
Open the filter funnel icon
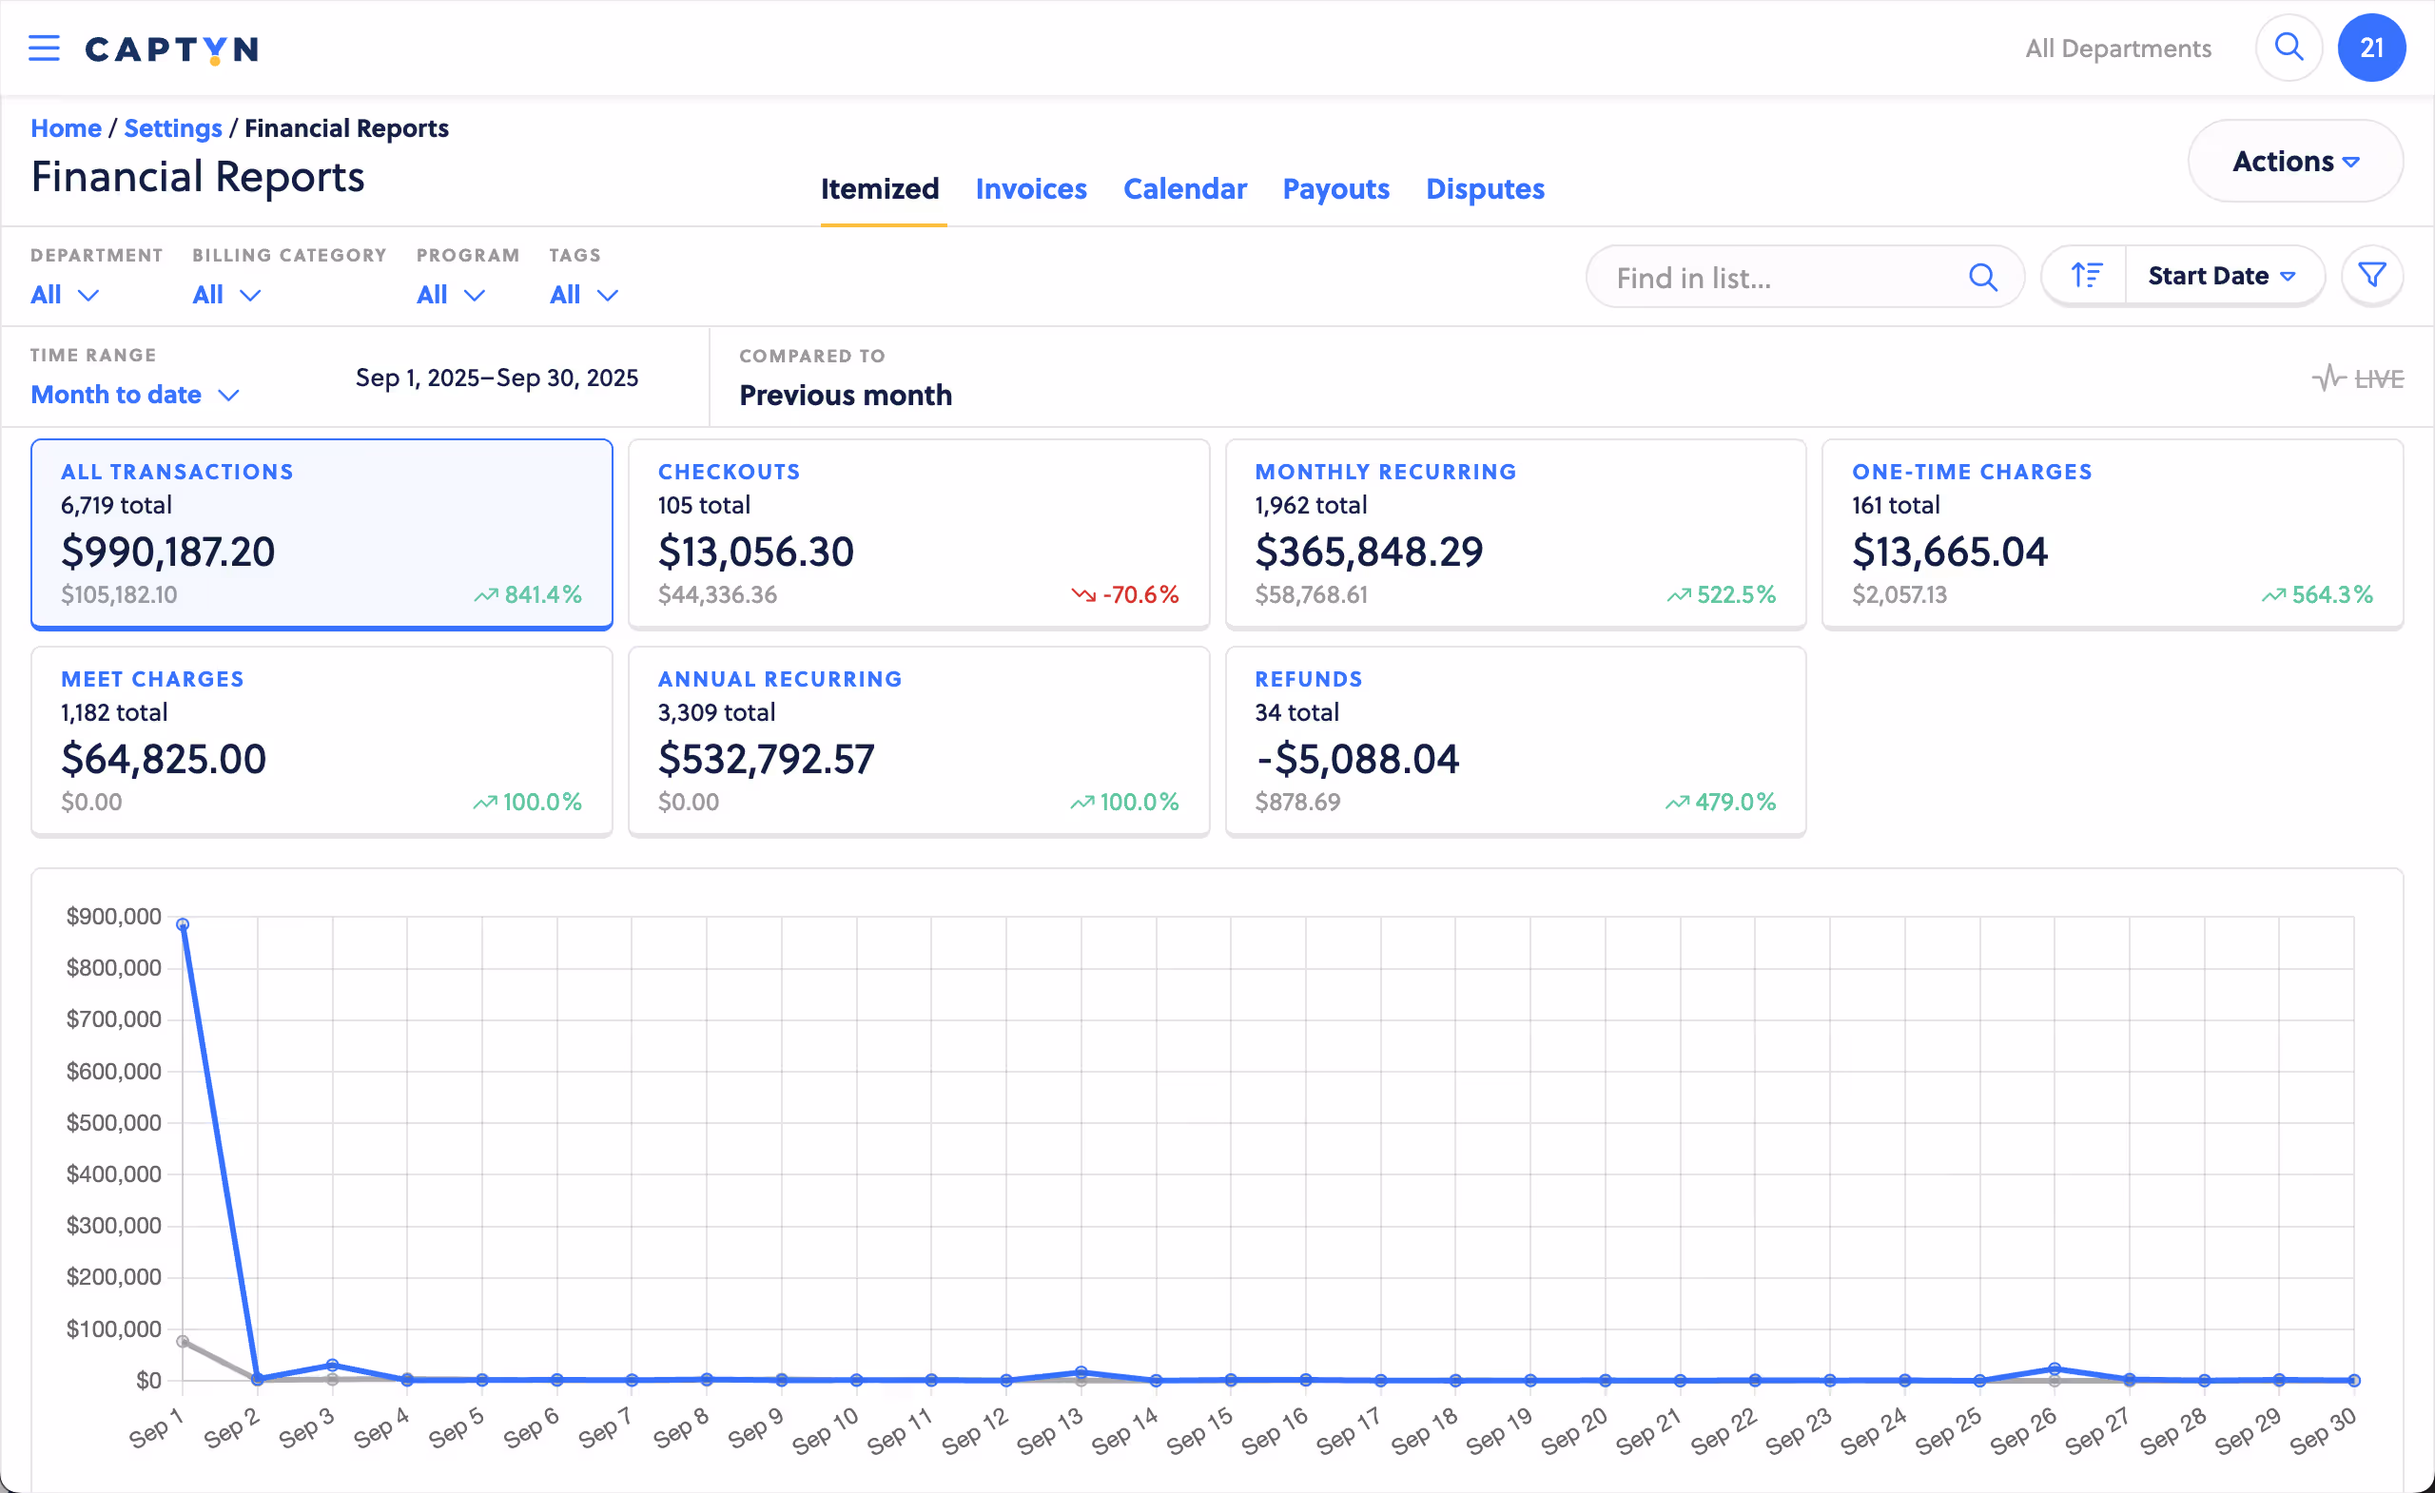point(2370,276)
